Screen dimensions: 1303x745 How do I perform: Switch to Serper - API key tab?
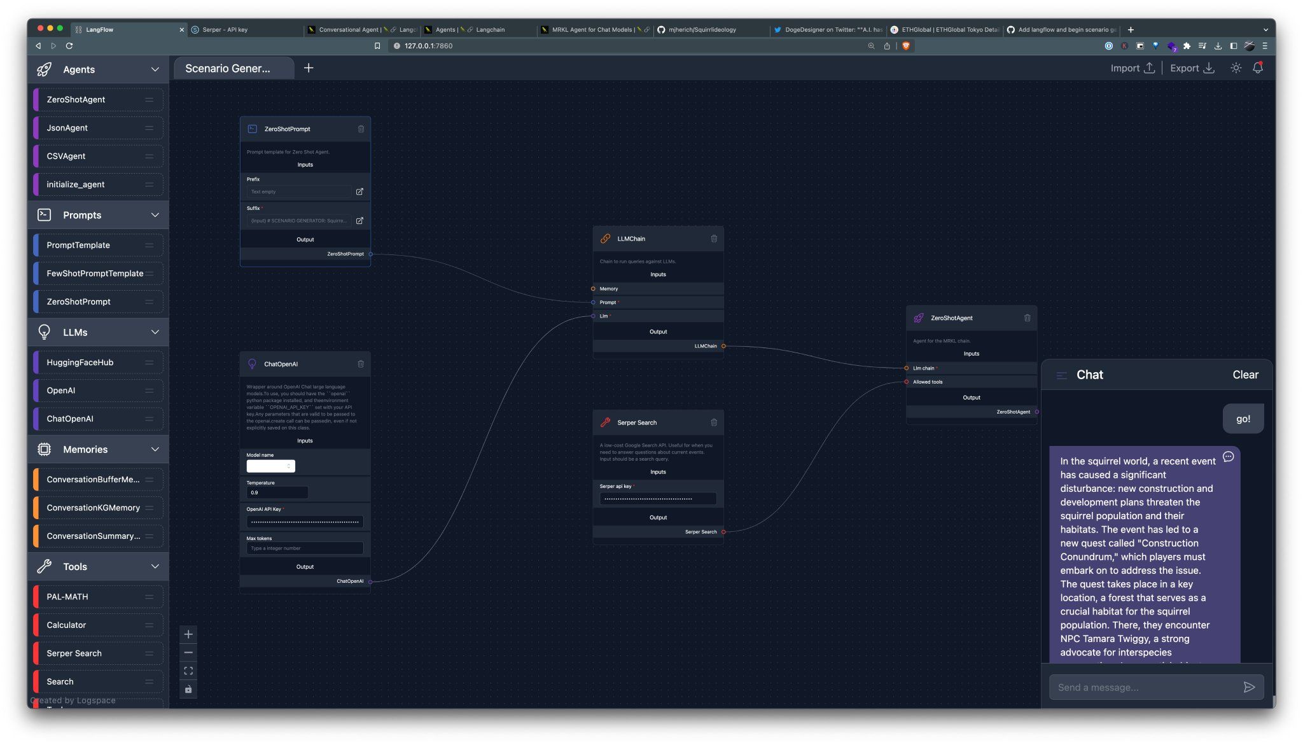[x=245, y=30]
